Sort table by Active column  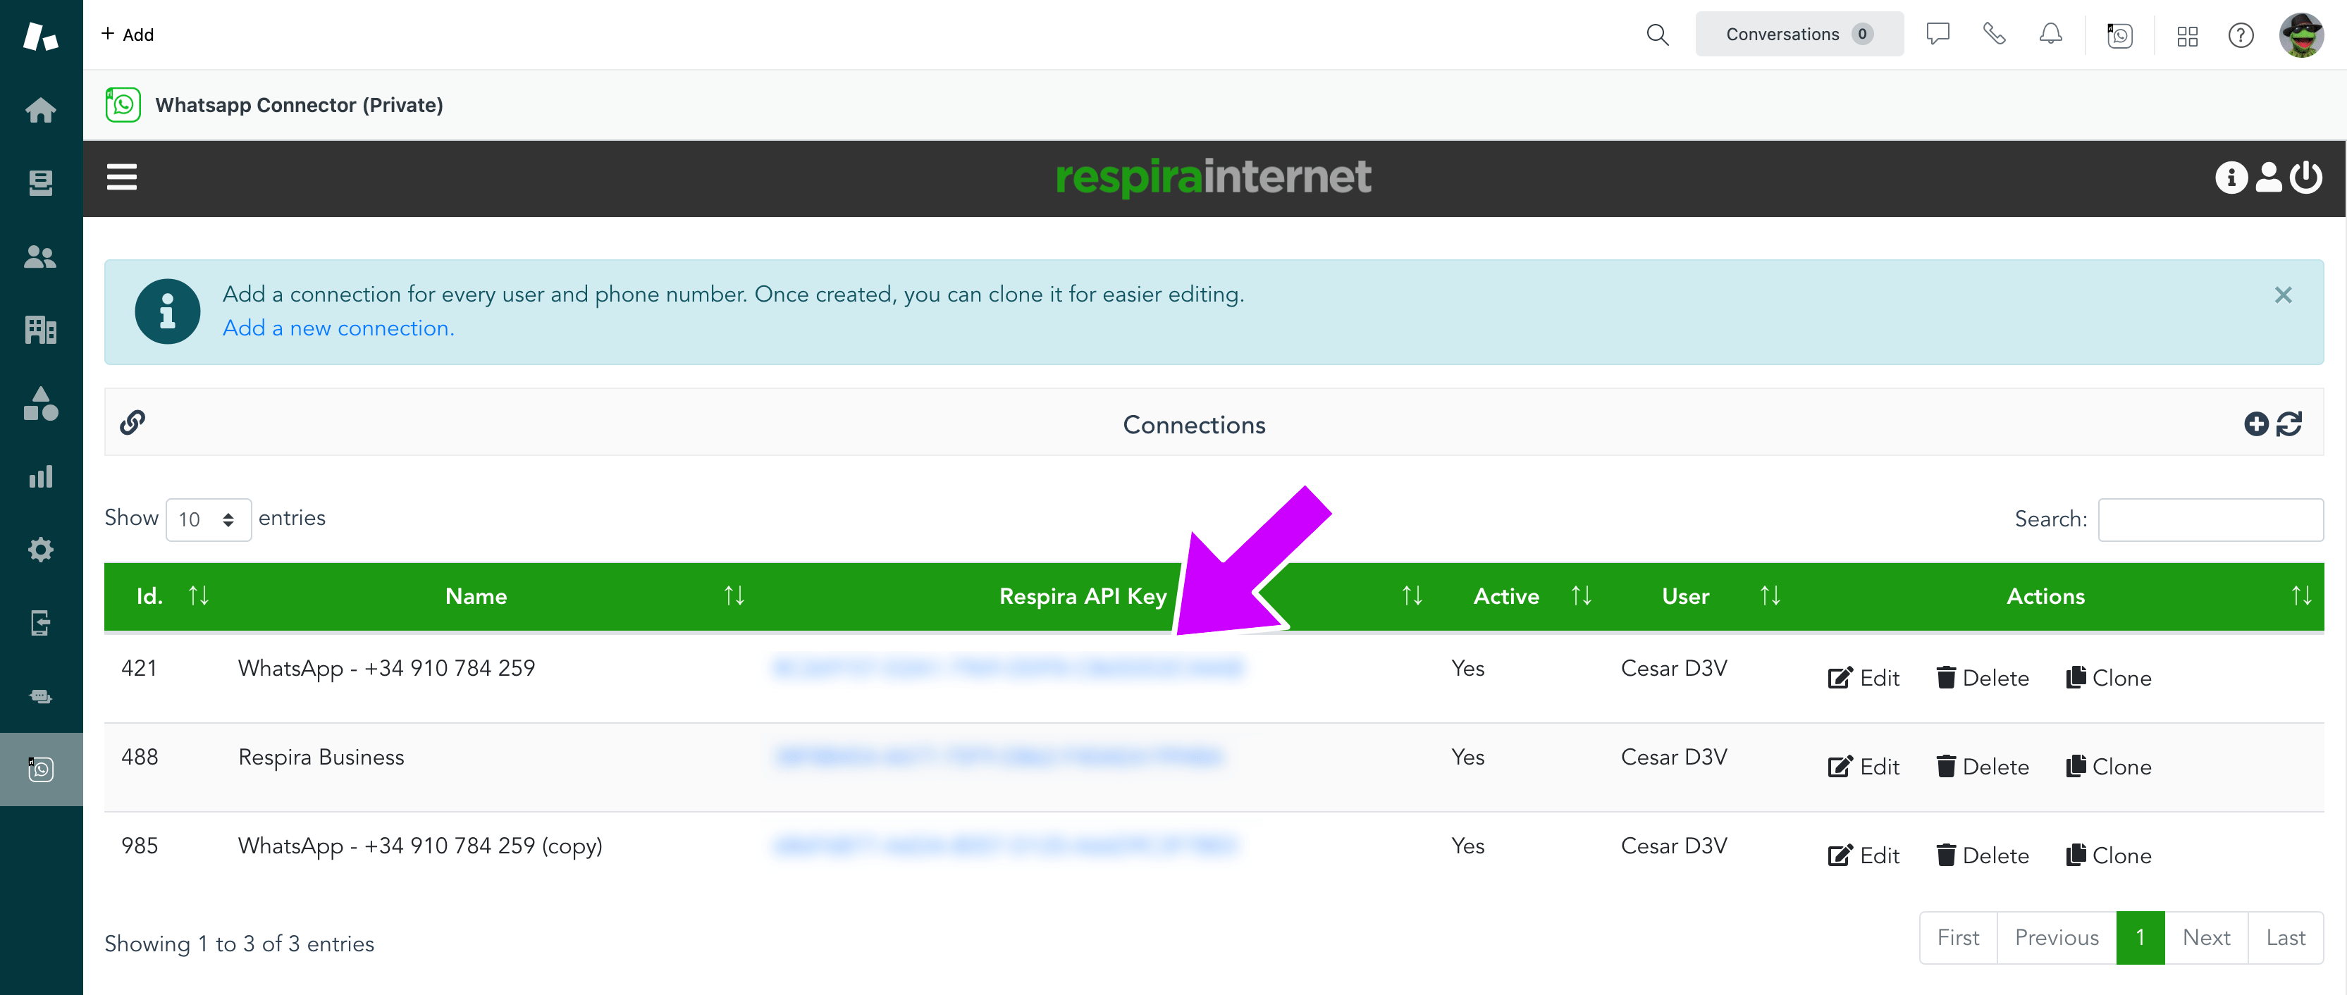(1581, 596)
